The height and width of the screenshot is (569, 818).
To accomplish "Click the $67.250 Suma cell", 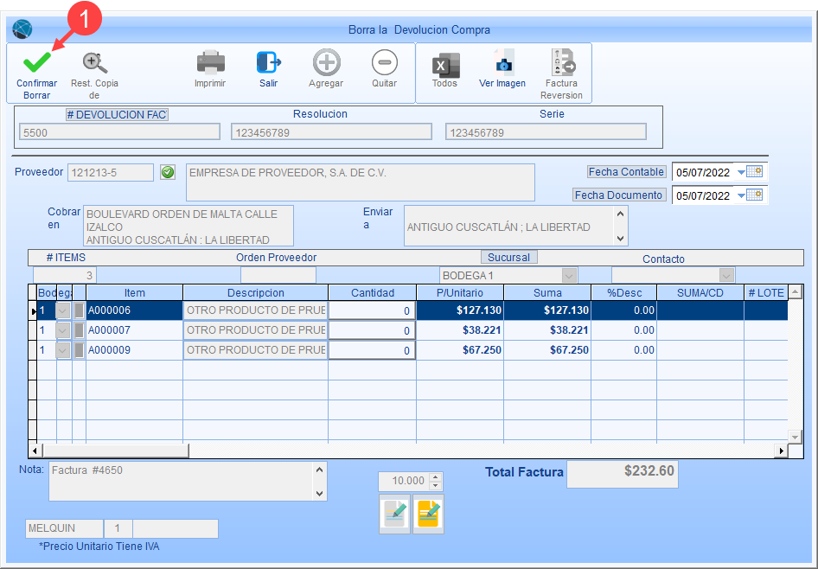I will pos(547,350).
